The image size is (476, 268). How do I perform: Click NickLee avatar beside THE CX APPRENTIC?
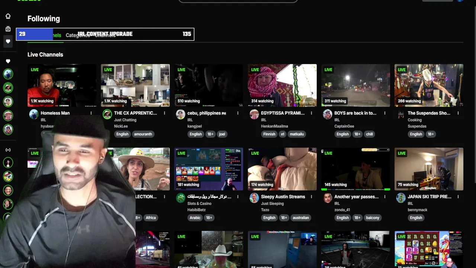(107, 114)
